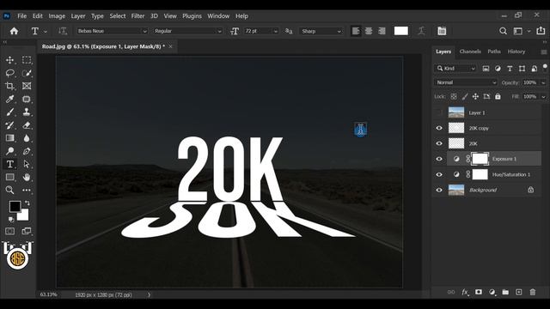Screen dimensions: 550x309
Task: Select the Crop tool
Action: click(9, 86)
